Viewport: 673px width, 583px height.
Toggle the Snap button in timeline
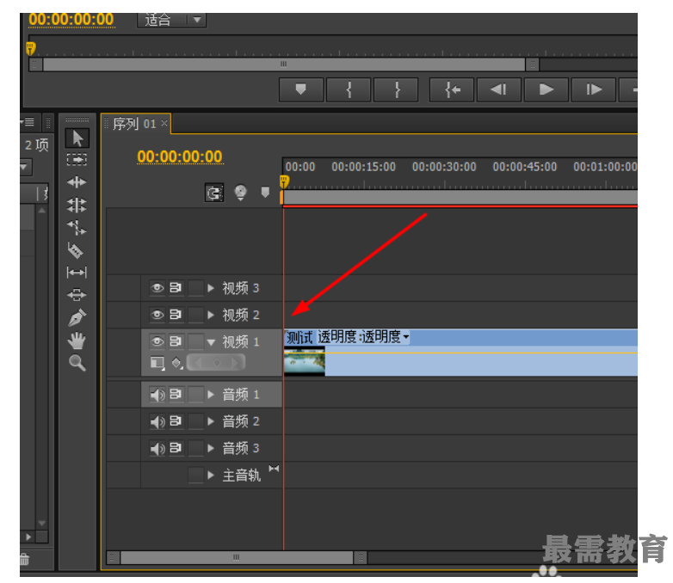(214, 193)
